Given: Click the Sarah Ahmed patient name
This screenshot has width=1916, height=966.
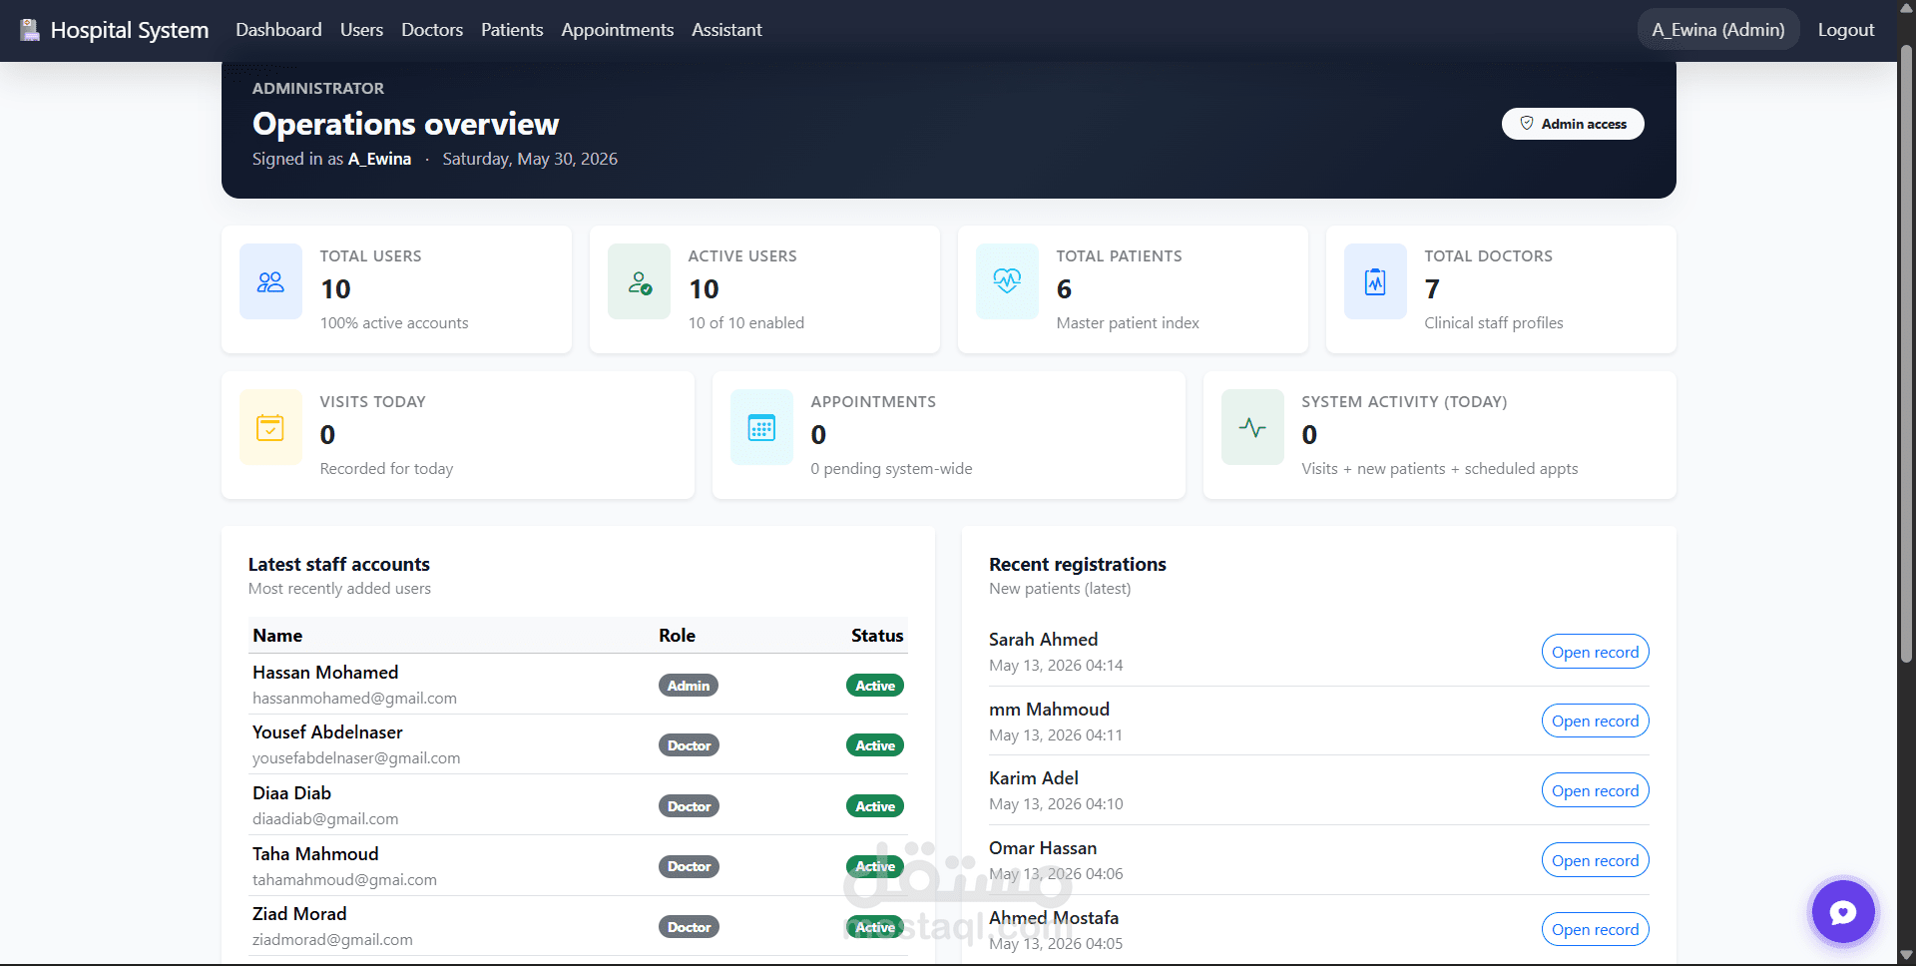Looking at the screenshot, I should pyautogui.click(x=1043, y=640).
